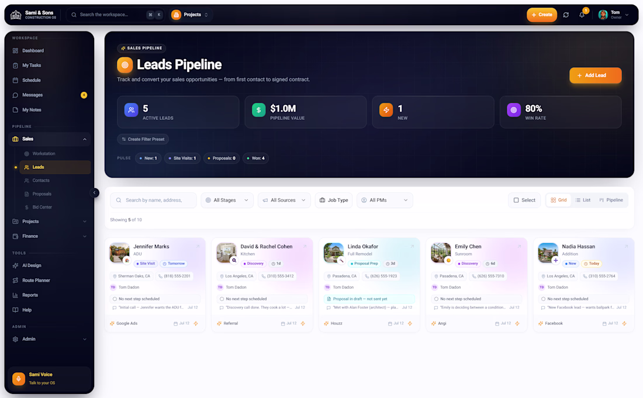This screenshot has width=643, height=398.
Task: Open Messages in the sidebar
Action: (49, 95)
